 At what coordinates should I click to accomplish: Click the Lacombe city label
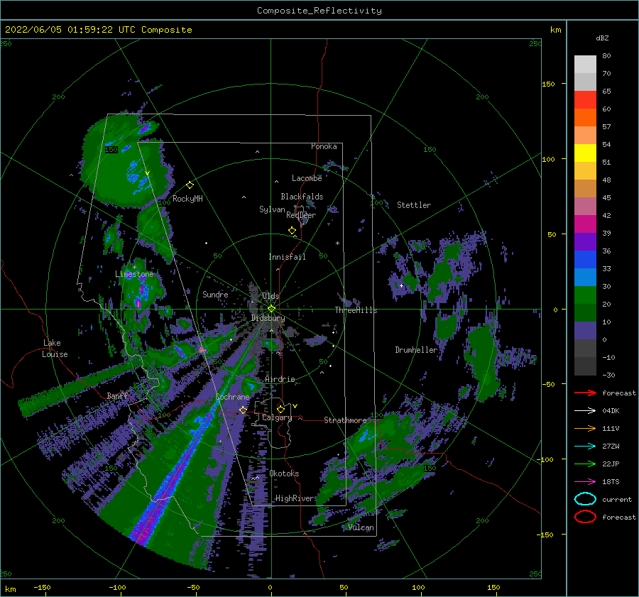[307, 178]
